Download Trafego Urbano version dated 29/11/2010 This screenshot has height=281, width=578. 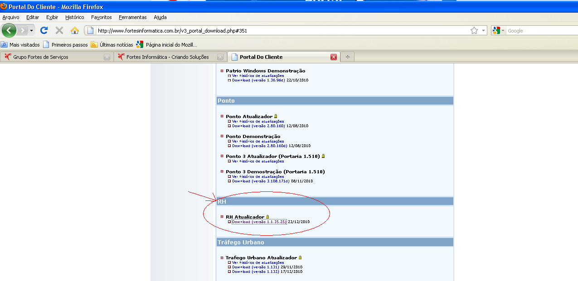(x=256, y=267)
